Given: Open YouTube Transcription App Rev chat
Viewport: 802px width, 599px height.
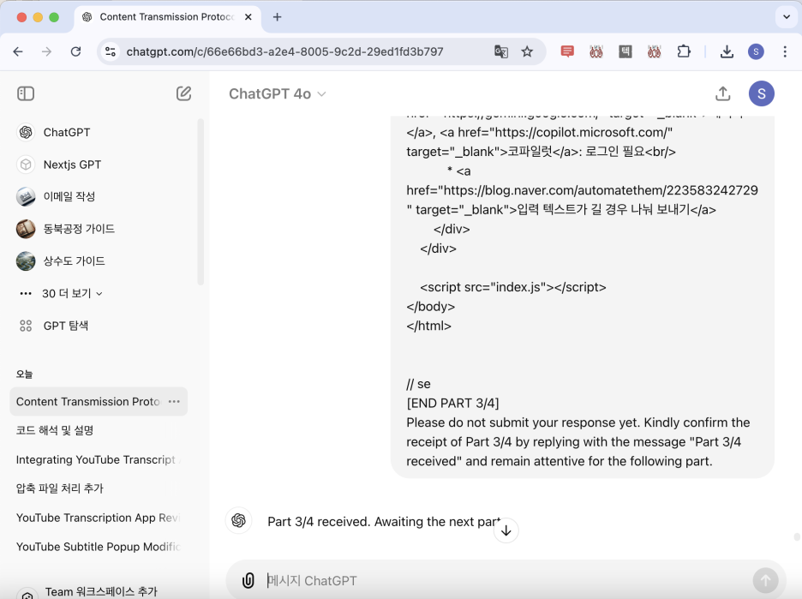Looking at the screenshot, I should tap(99, 518).
